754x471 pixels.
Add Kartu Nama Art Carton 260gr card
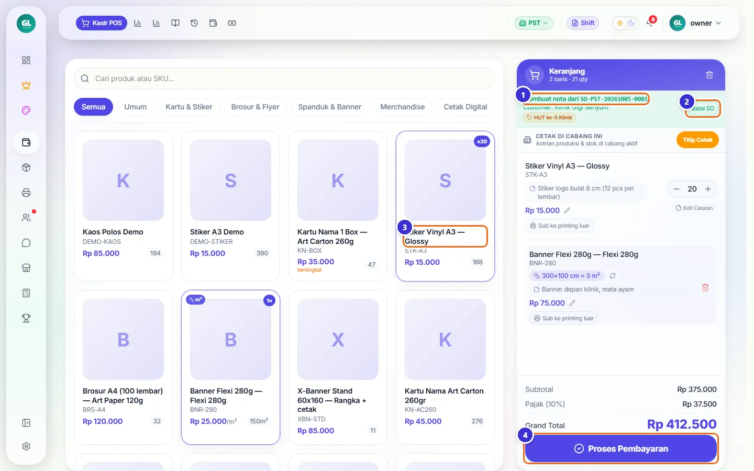click(445, 367)
